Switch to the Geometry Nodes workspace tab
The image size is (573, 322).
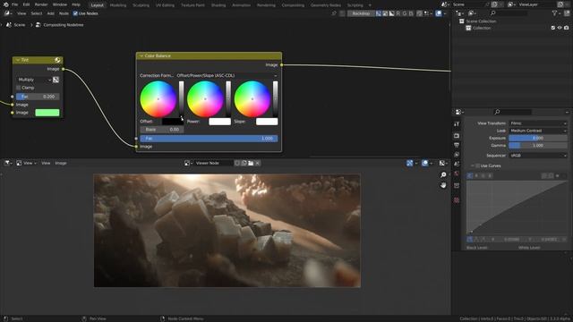pos(326,5)
